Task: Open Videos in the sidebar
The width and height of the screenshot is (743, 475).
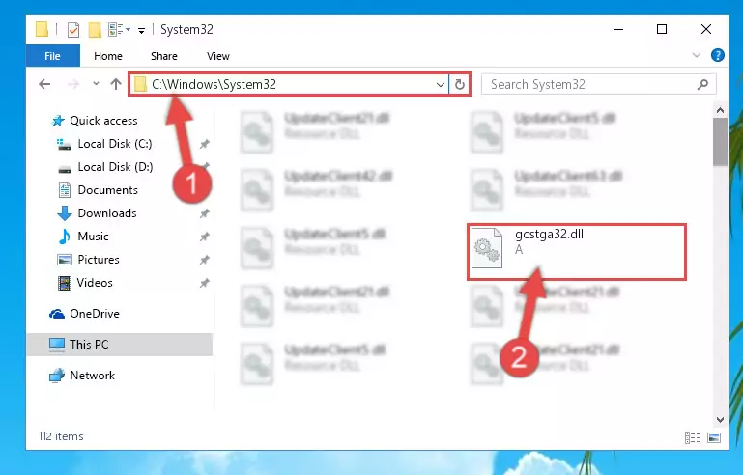Action: click(x=95, y=283)
